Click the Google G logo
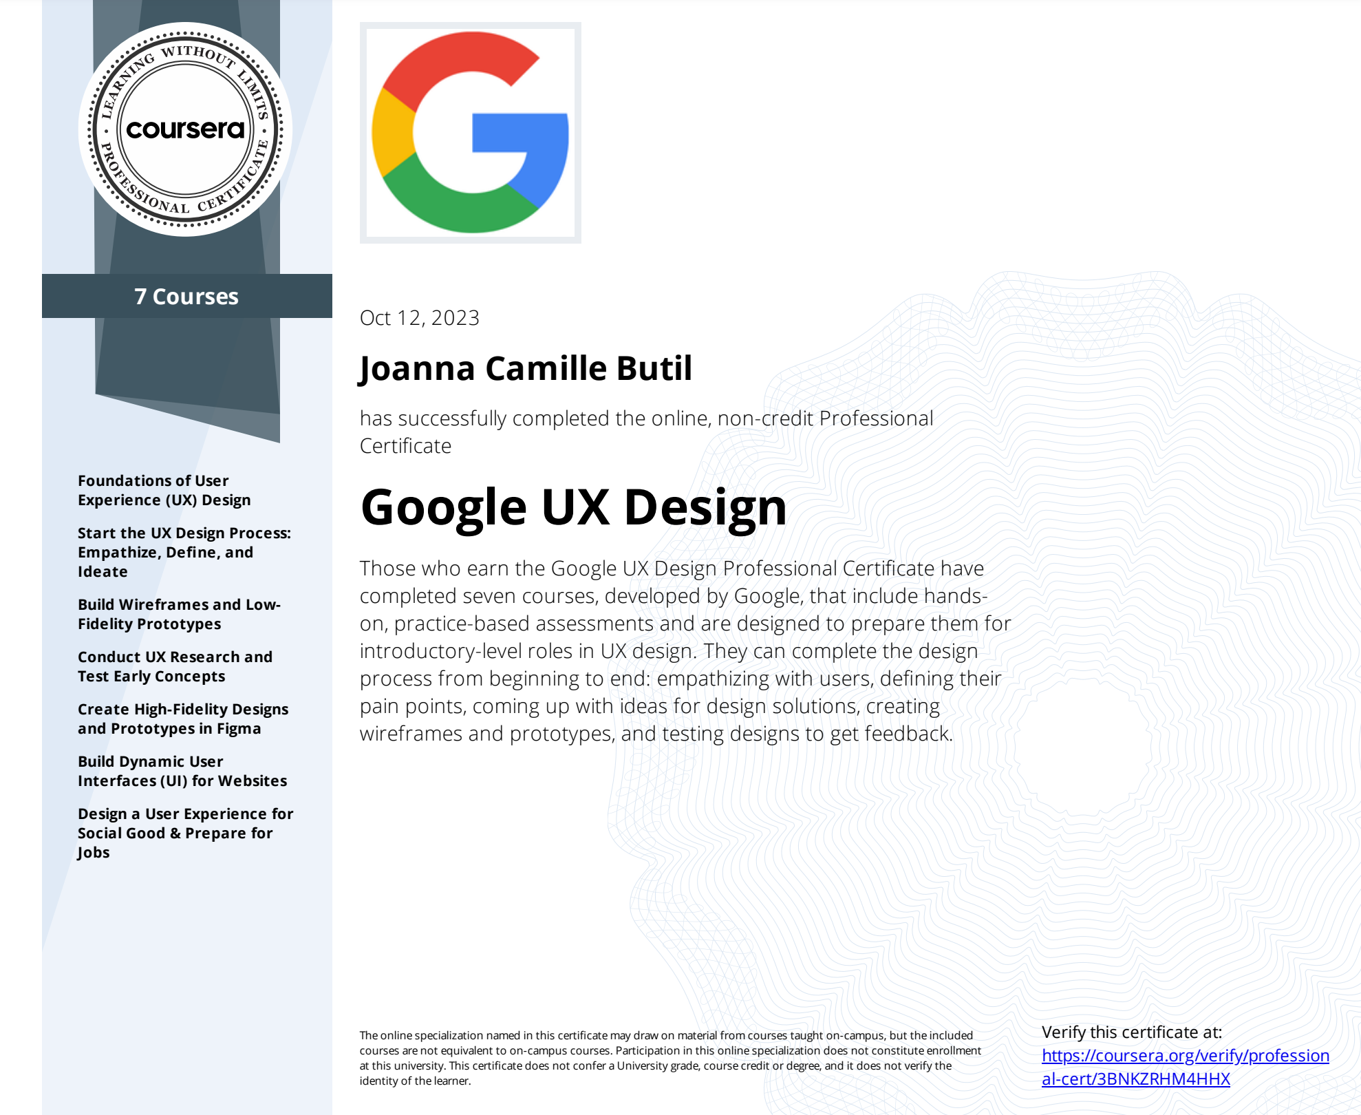 (470, 133)
